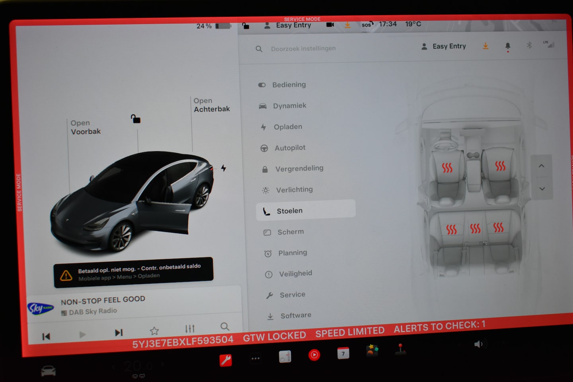Screen dimensions: 573x382
Task: Tap the VIN 5YJ3E7EBXLF593504 text
Action: 183,341
